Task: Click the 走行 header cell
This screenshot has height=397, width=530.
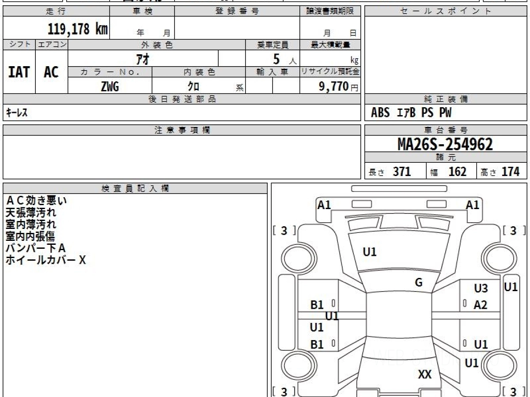Action: pos(56,11)
